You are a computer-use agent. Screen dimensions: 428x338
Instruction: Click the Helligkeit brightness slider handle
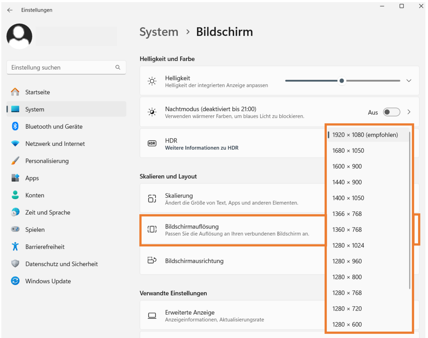tap(342, 81)
